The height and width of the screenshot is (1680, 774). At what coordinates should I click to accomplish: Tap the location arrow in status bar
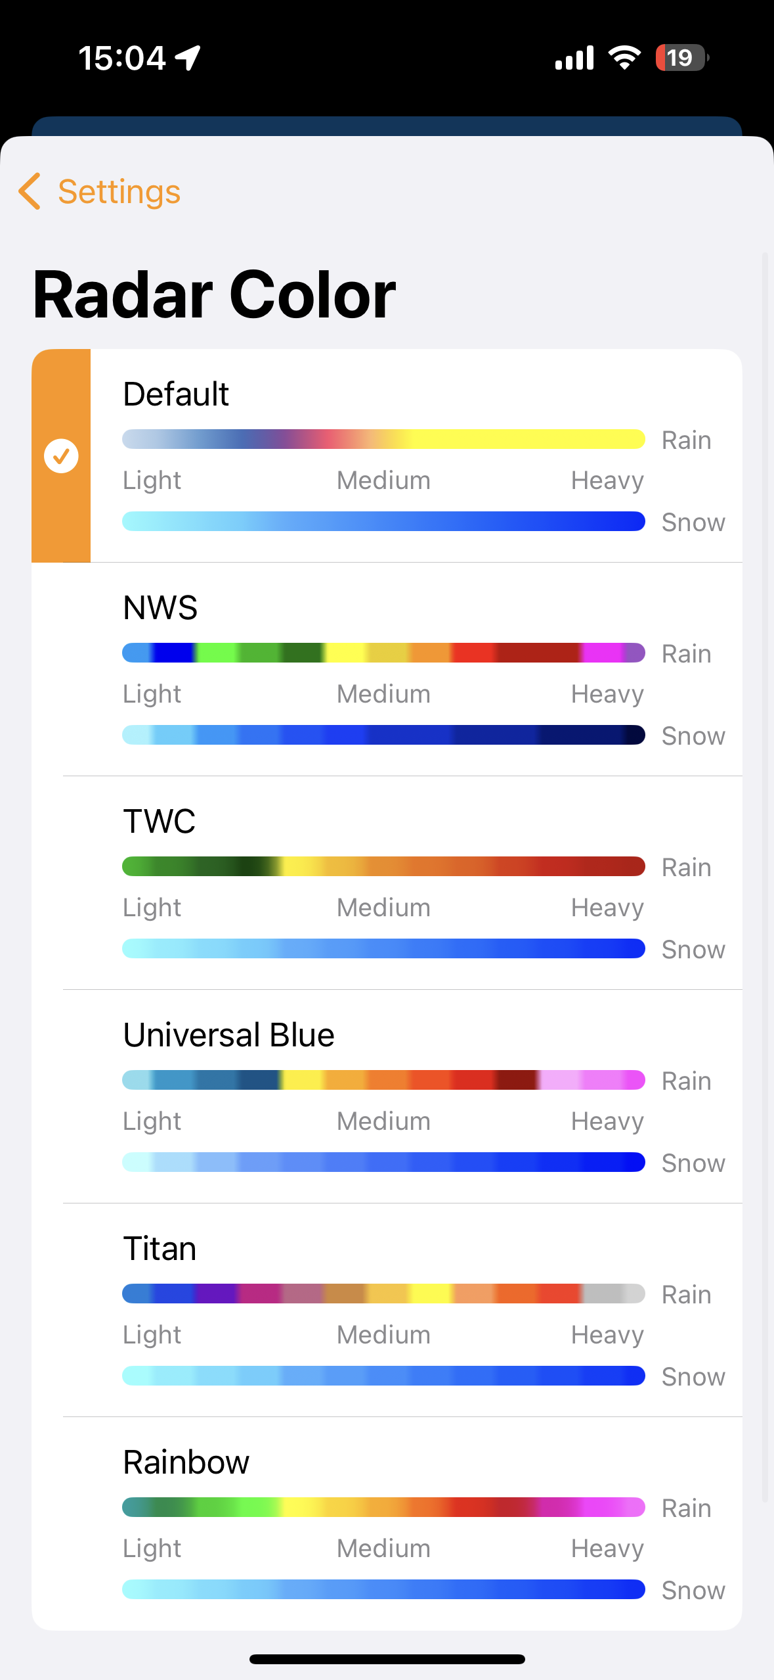click(x=188, y=58)
